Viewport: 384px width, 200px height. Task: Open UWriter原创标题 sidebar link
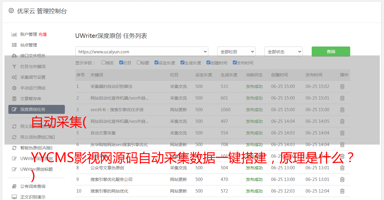coord(36,169)
